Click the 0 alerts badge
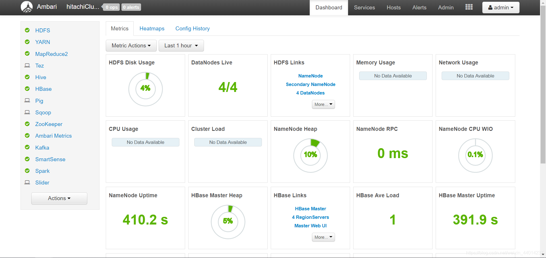This screenshot has height=258, width=546. 131,7
